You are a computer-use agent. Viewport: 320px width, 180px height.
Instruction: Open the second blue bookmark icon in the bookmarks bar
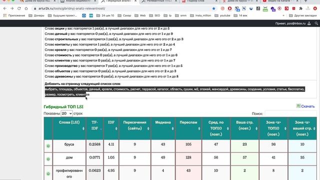pos(91,15)
